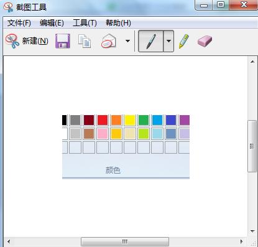Viewport: 258px width, 247px height.
Task: Minimize the Snipping Tool window
Action: click(204, 5)
